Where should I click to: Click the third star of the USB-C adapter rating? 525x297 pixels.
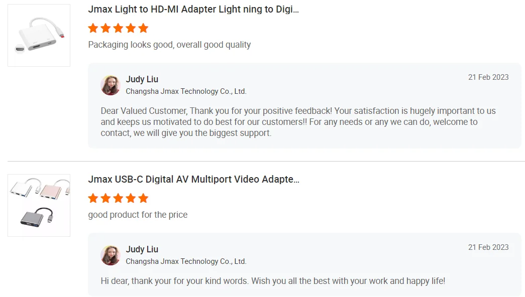coord(118,198)
